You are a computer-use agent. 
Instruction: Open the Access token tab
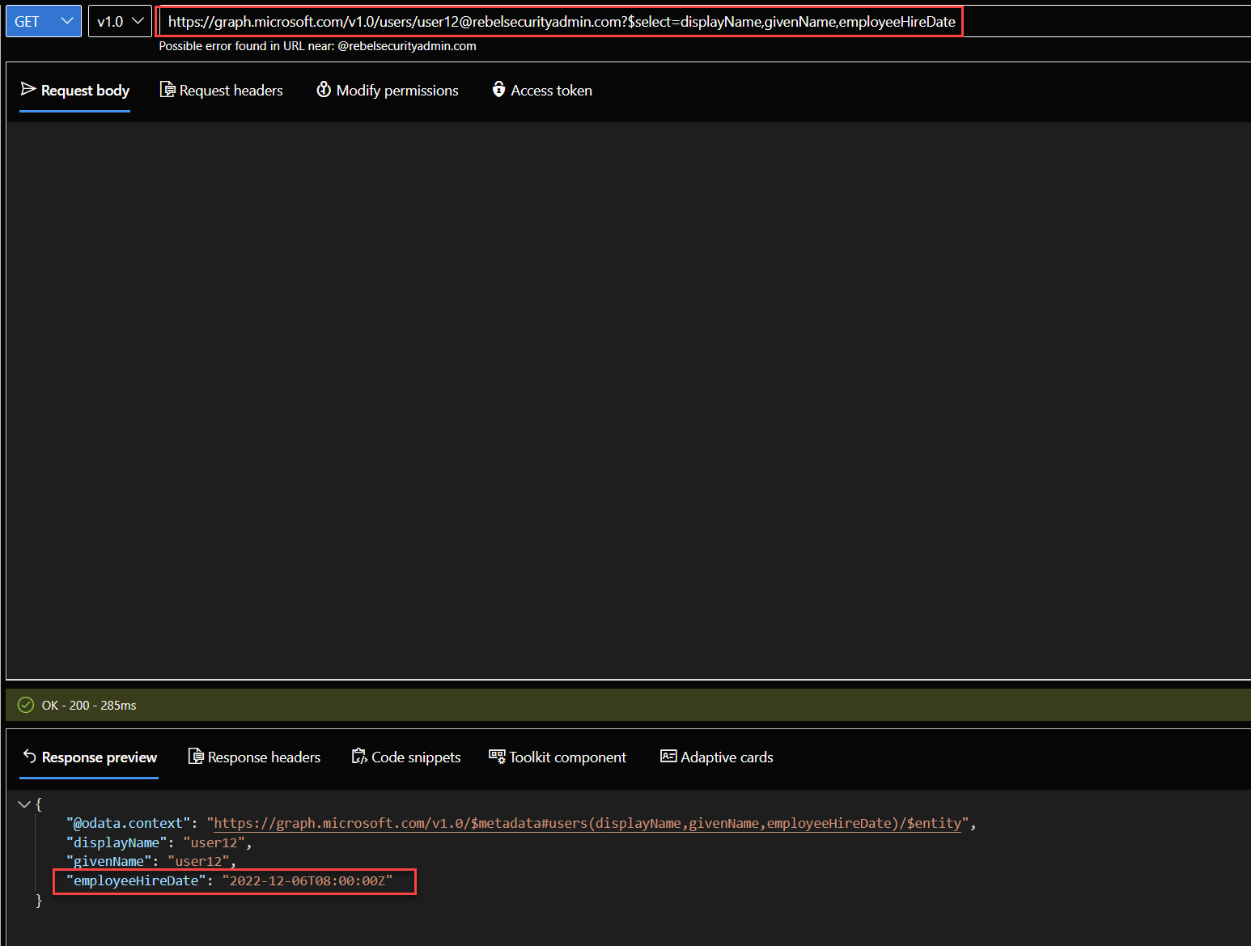pyautogui.click(x=542, y=91)
